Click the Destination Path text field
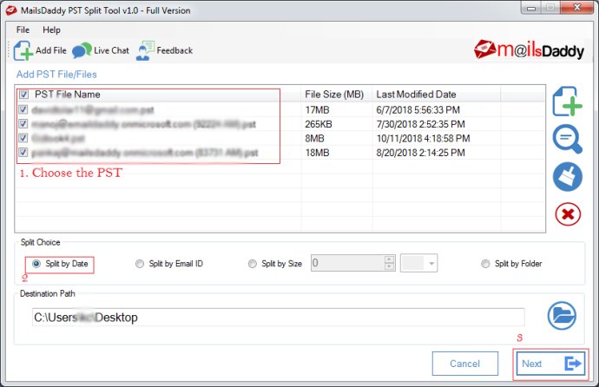Screen dimensions: 599x387 (x=278, y=318)
